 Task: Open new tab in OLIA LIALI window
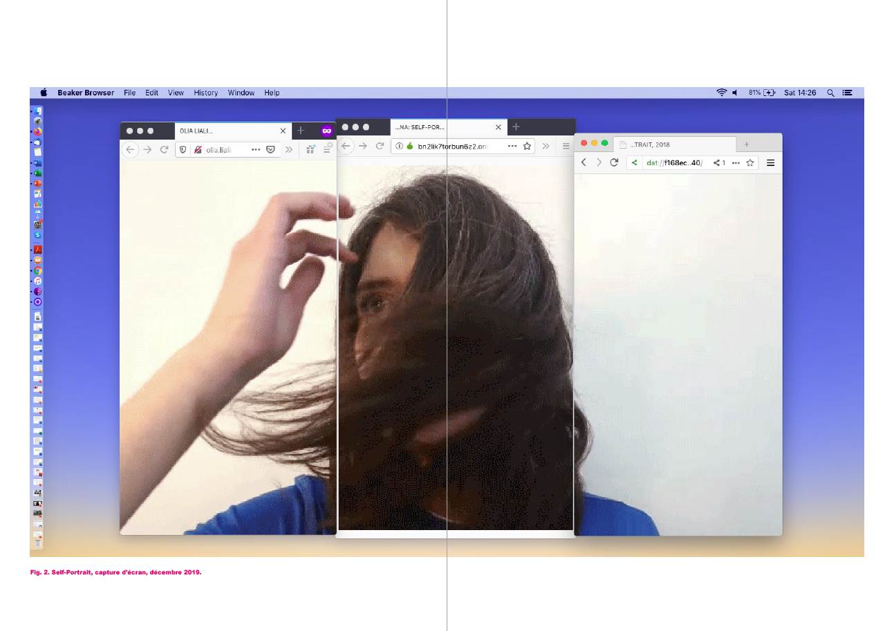(301, 131)
